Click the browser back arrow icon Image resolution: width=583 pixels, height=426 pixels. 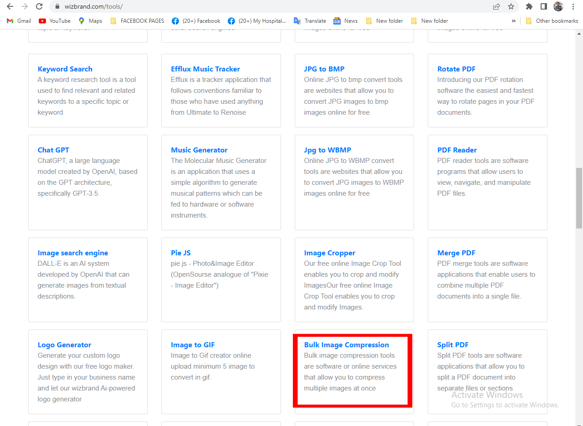10,6
